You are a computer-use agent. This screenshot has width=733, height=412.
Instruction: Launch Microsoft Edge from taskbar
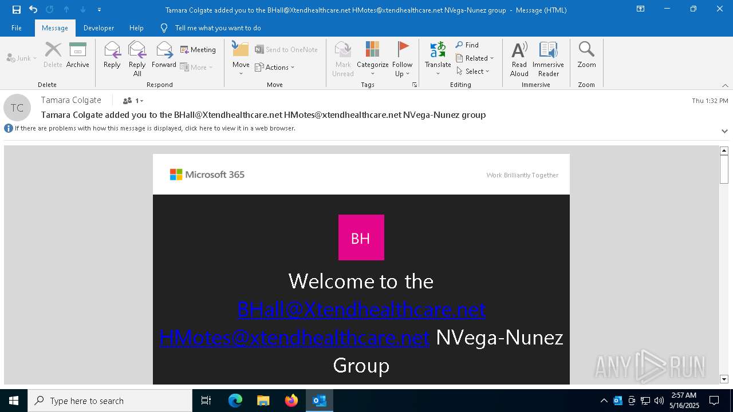(235, 401)
